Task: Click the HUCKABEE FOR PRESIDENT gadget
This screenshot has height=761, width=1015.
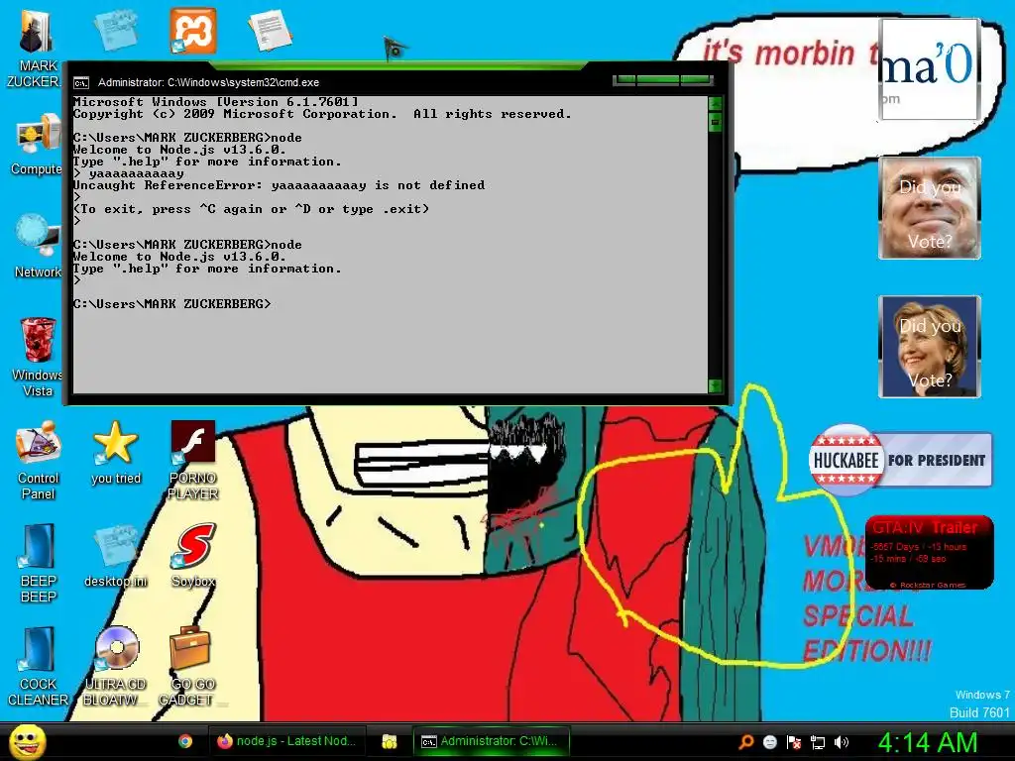Action: tap(900, 460)
